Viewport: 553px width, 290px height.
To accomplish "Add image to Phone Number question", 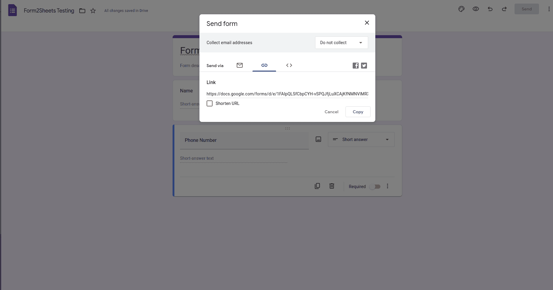I will pyautogui.click(x=318, y=139).
